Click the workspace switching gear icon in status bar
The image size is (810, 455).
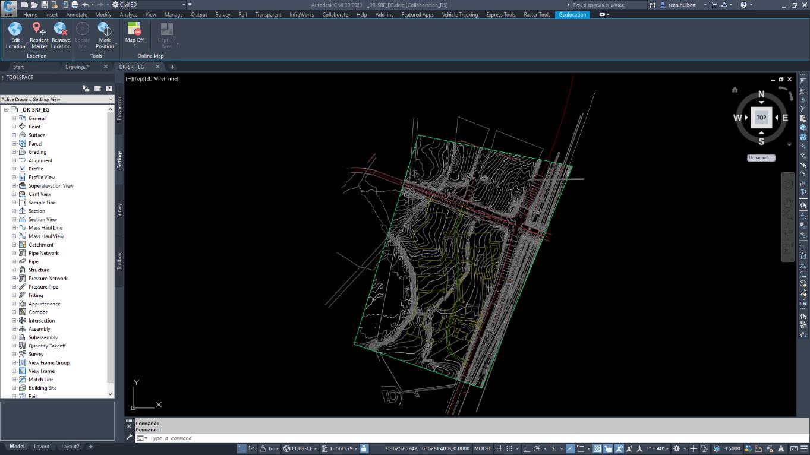(676, 448)
